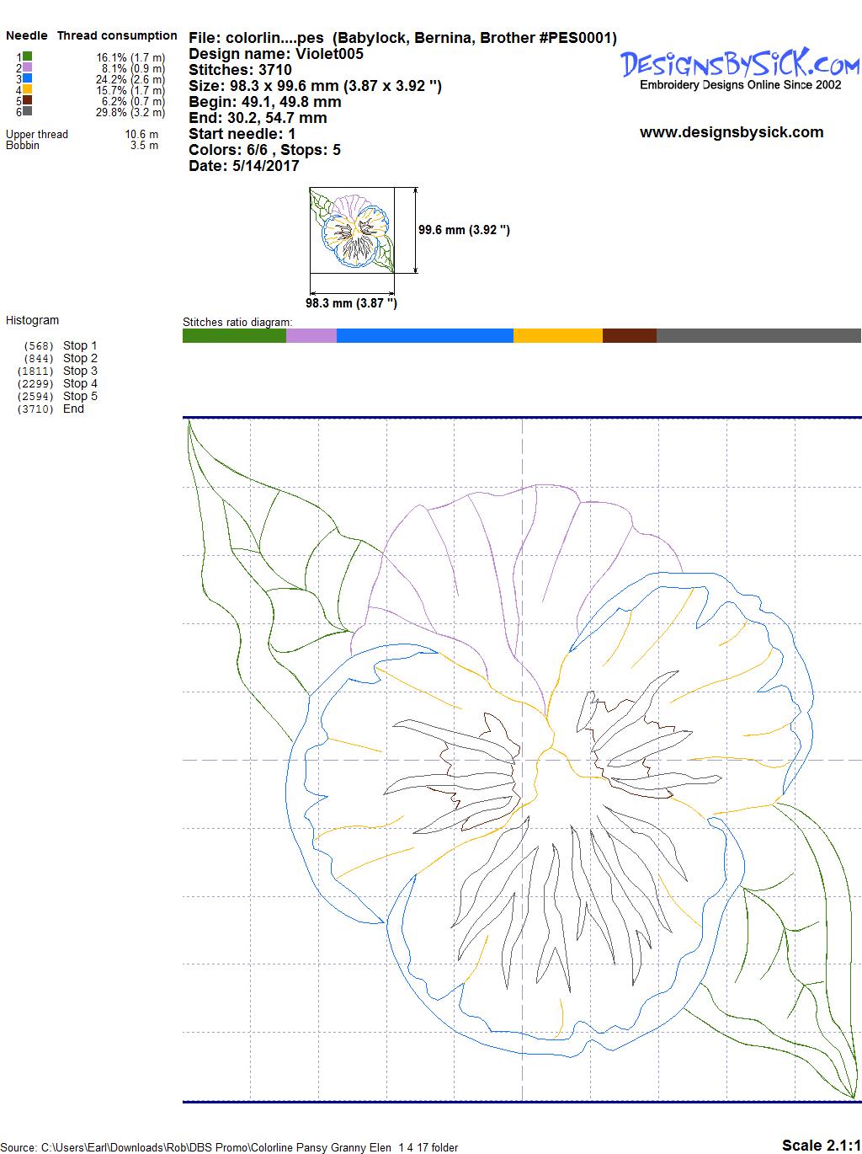Select the purple needle 2 color swatch

(x=28, y=67)
